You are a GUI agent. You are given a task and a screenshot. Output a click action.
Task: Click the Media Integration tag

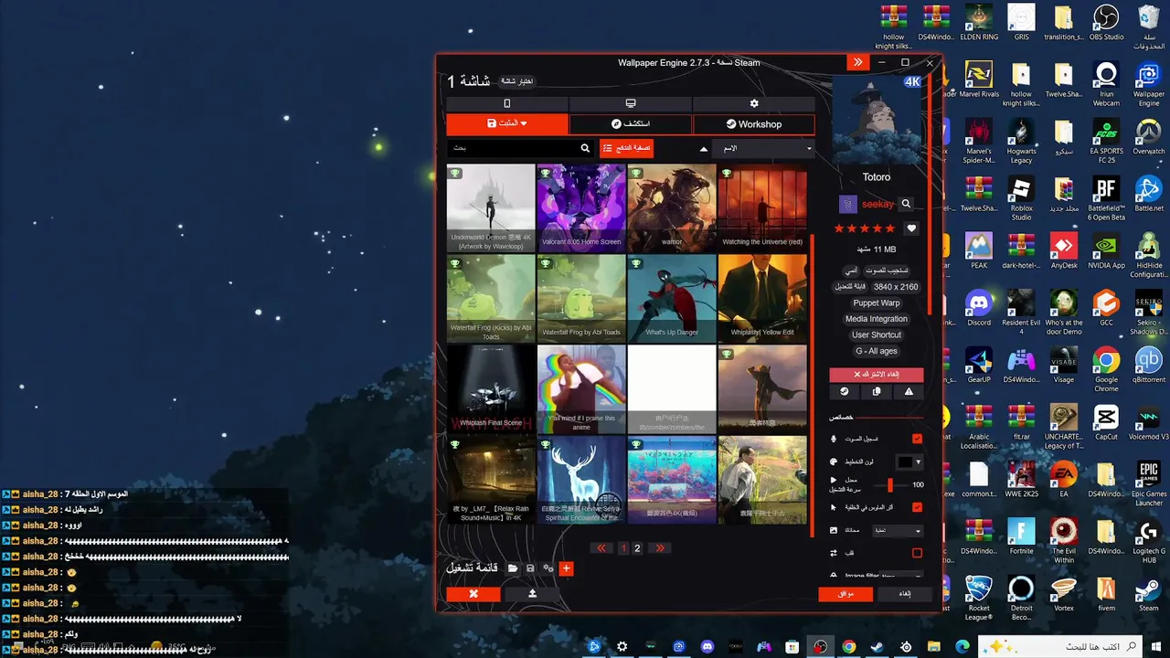[877, 319]
